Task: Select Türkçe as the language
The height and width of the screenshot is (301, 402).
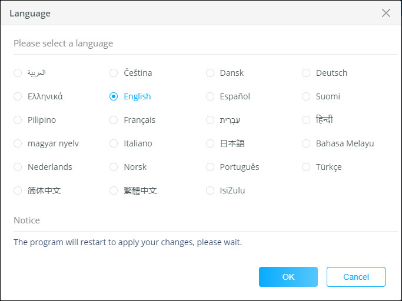Action: point(306,167)
